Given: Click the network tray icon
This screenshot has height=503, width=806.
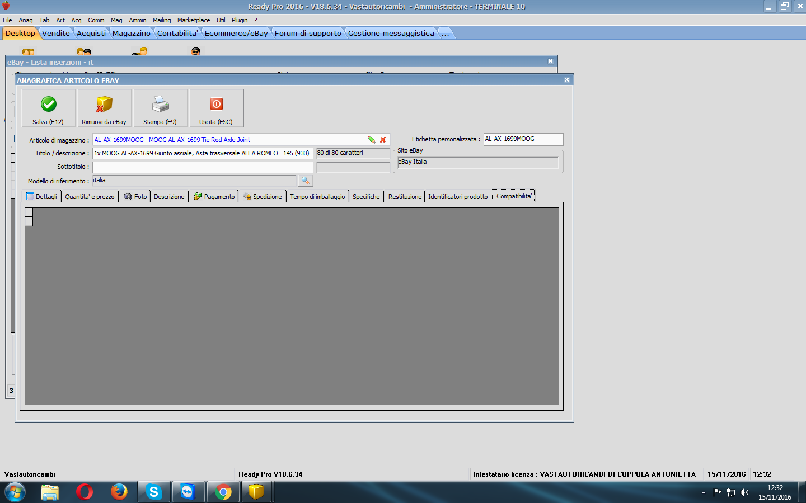Looking at the screenshot, I should pos(731,492).
